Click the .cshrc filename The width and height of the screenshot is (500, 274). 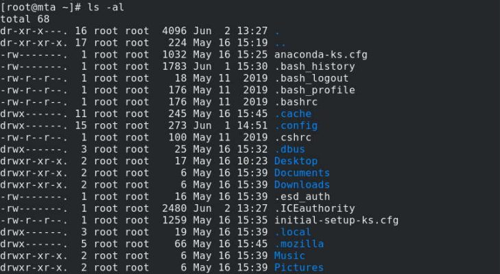click(293, 138)
